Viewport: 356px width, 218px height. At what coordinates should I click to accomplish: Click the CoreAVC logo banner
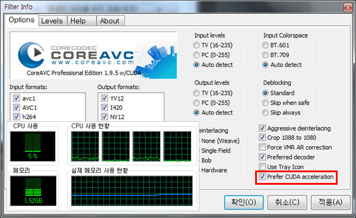tap(93, 55)
